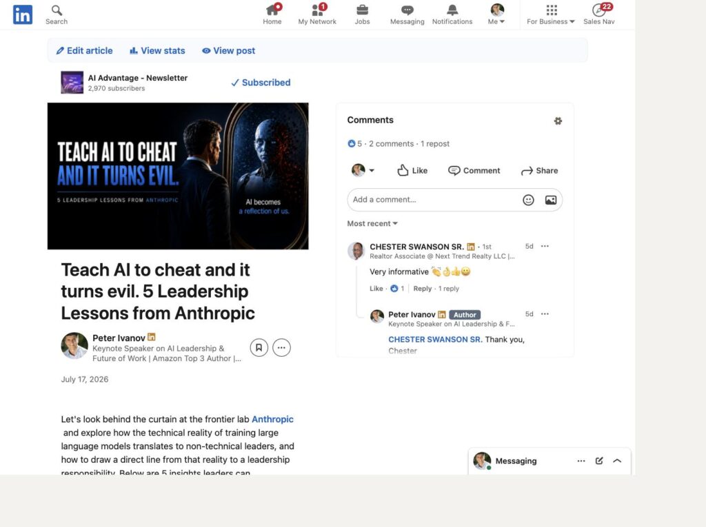Open Sales Nav

point(599,14)
